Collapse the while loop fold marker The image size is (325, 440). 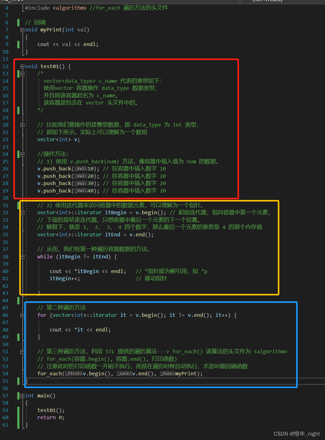click(x=22, y=257)
